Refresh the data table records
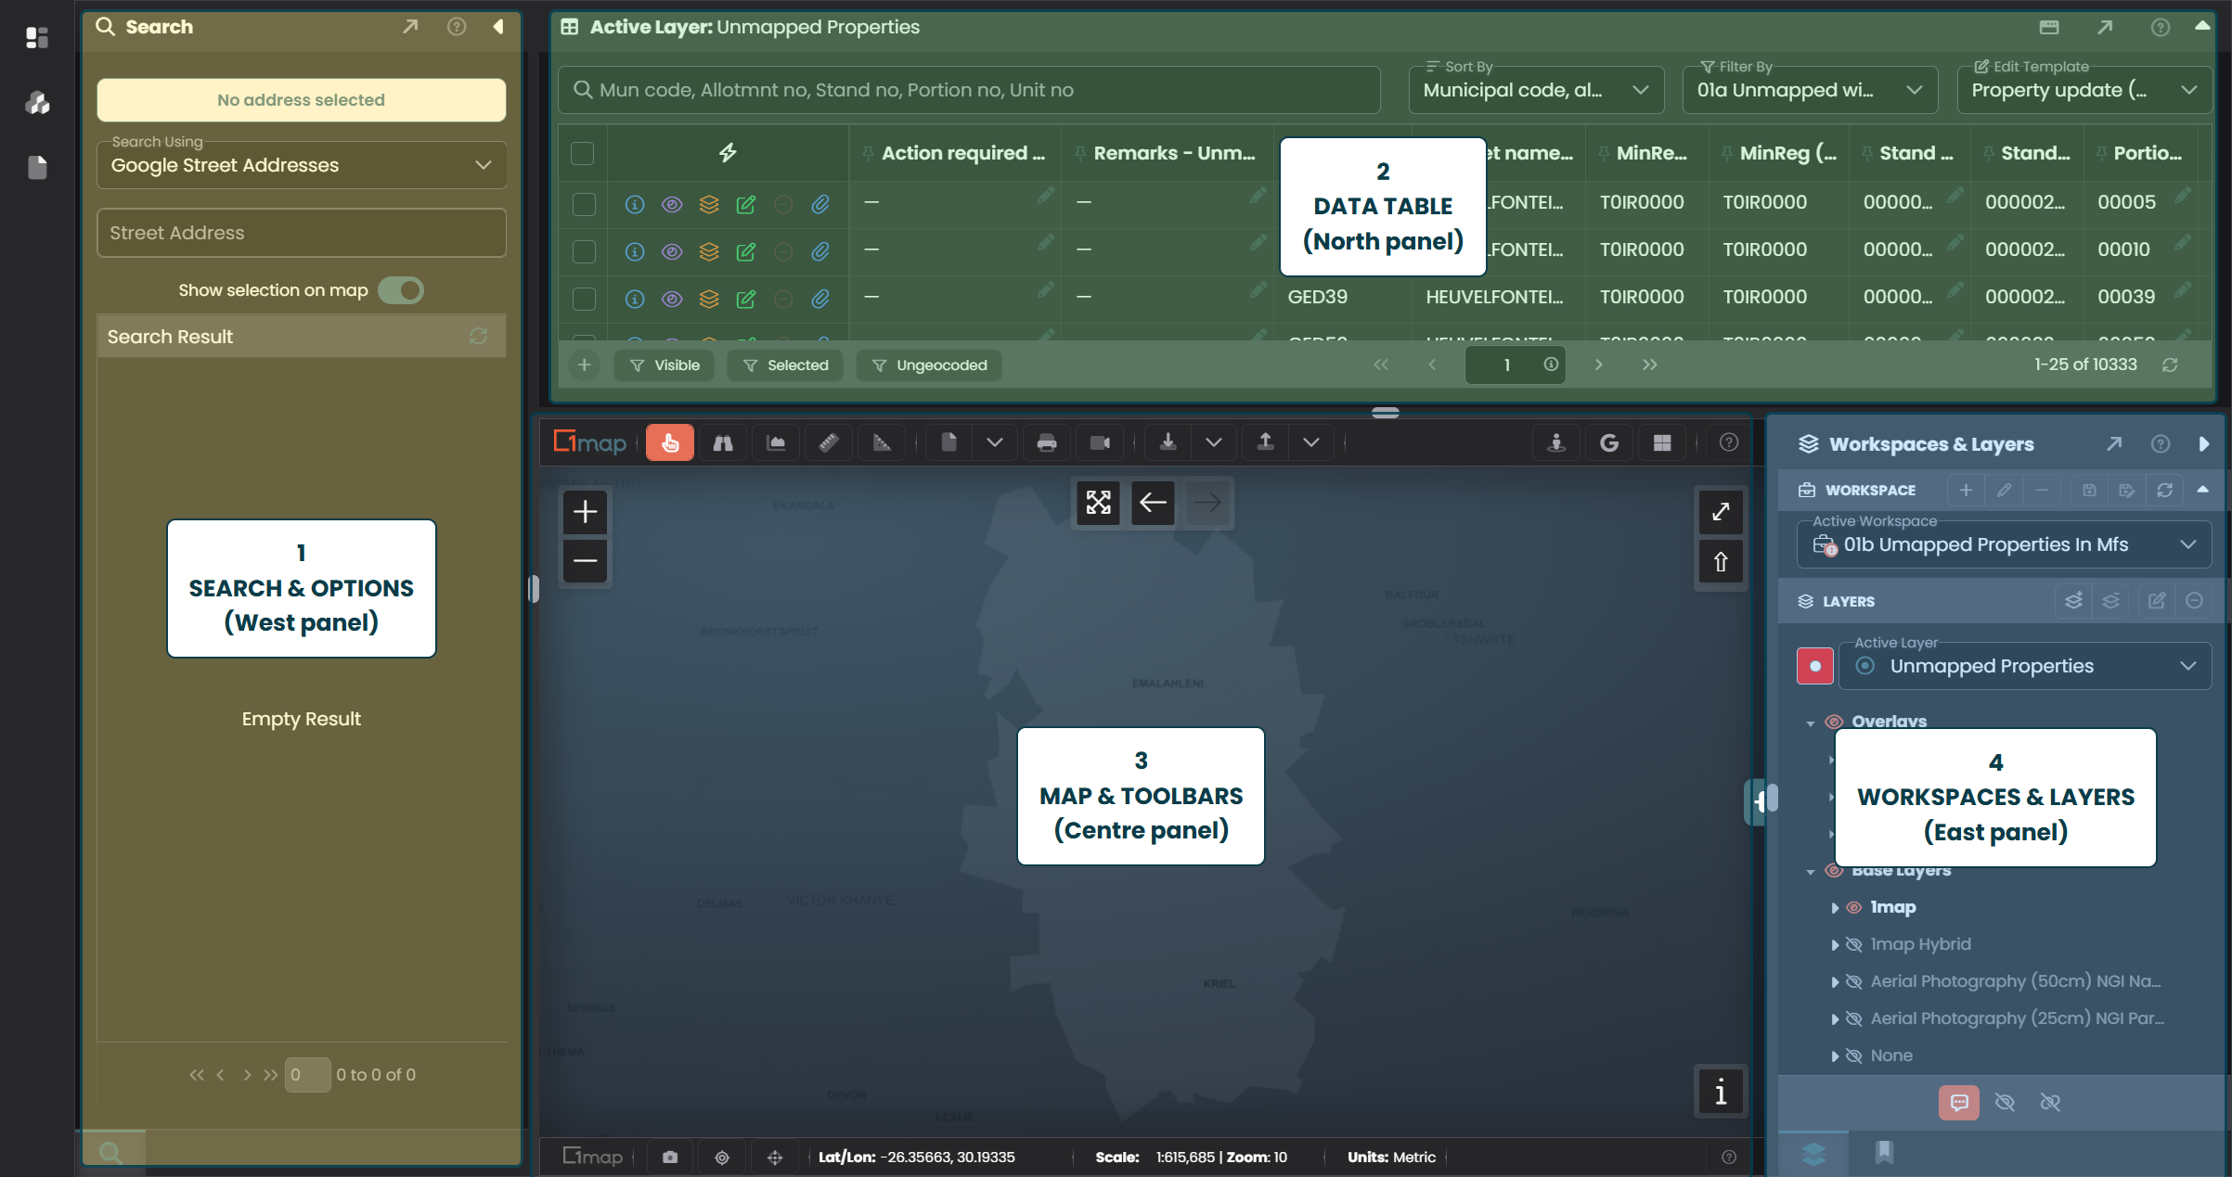Viewport: 2232px width, 1177px height. pos(2170,365)
